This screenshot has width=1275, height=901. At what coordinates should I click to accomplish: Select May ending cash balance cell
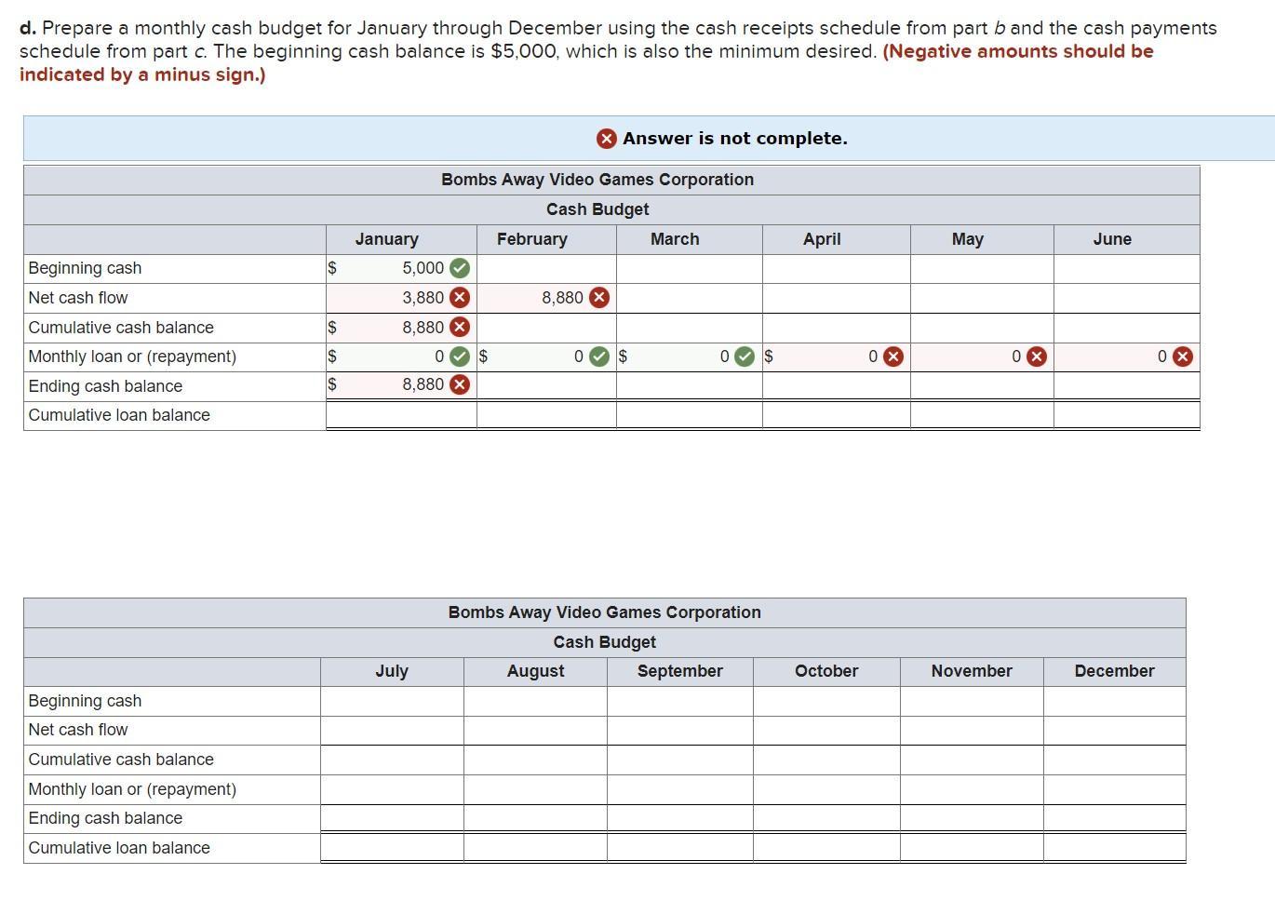pyautogui.click(x=983, y=385)
